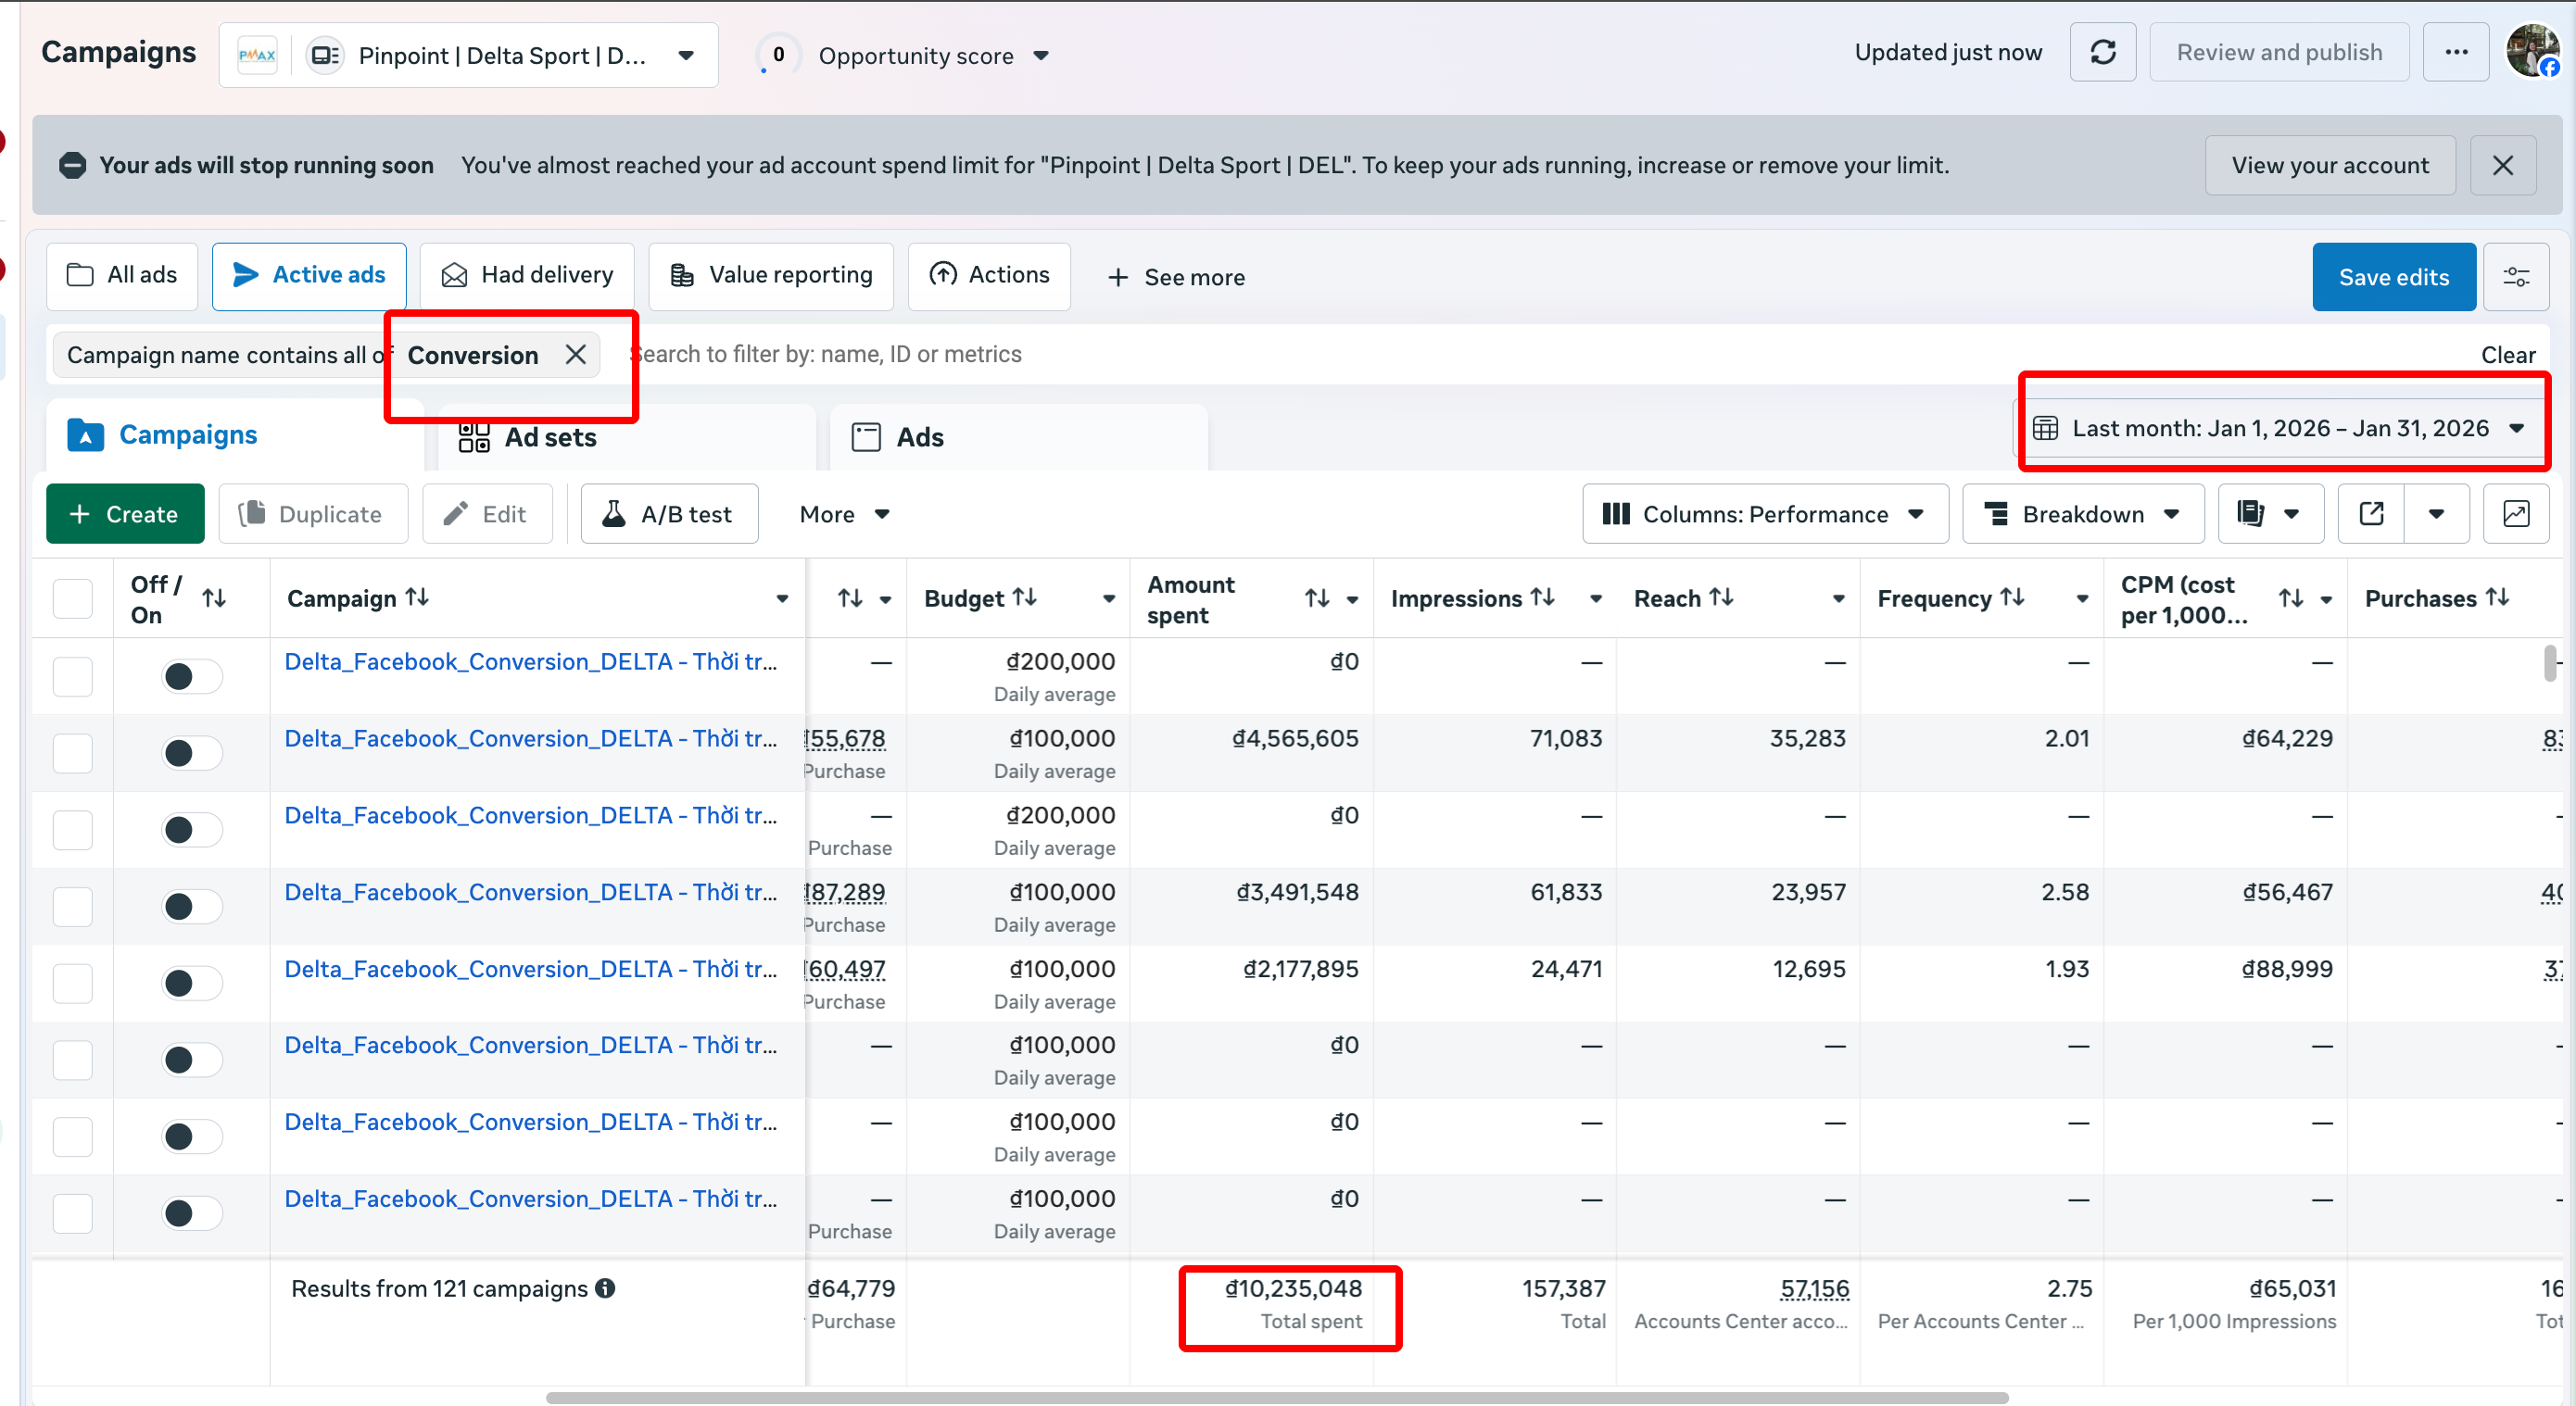Clear all search filters
This screenshot has height=1406, width=2576.
pos(2508,355)
